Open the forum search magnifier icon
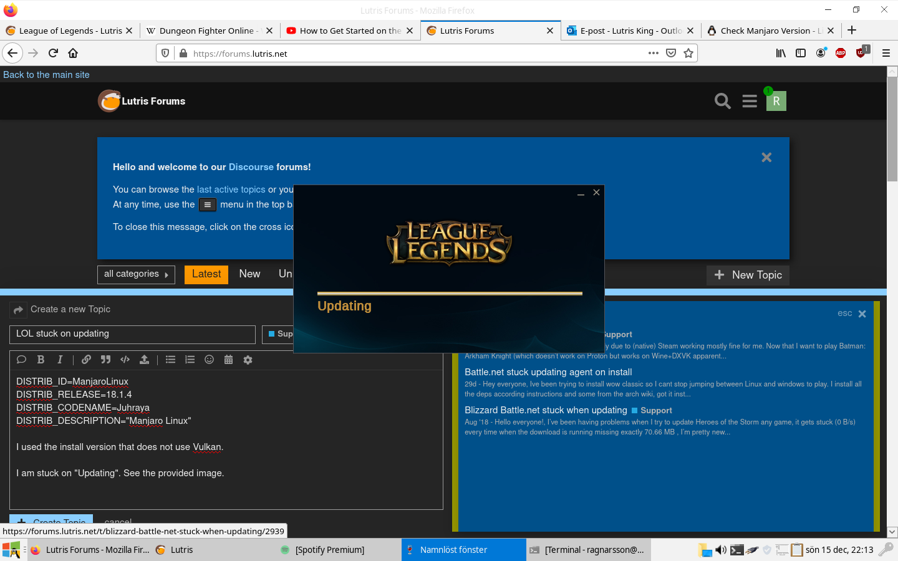 722,101
